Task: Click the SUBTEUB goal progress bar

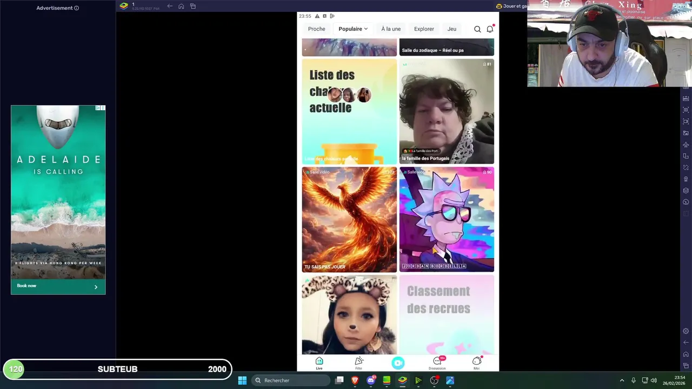Action: [117, 370]
